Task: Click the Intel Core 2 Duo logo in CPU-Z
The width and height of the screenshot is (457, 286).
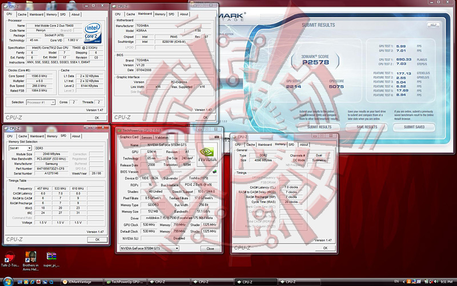Action: 93,33
